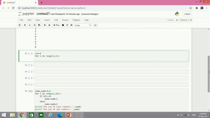This screenshot has width=210, height=118.
Task: Click the last empty cell above the In [4] cell
Action: [x=111, y=85]
